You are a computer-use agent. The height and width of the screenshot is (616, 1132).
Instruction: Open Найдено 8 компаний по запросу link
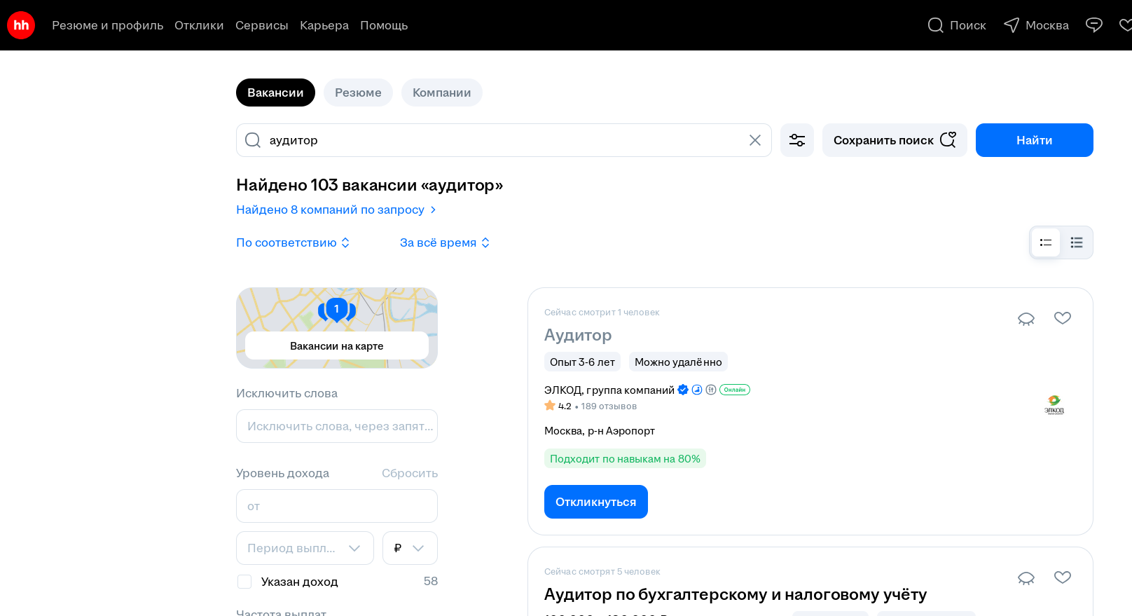point(336,210)
